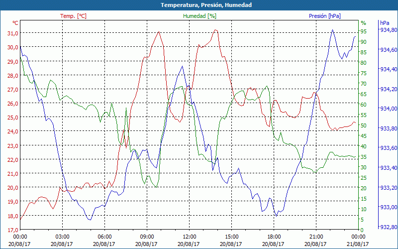
Task: Click the 934,60 pressure axis value
Action: coord(388,50)
